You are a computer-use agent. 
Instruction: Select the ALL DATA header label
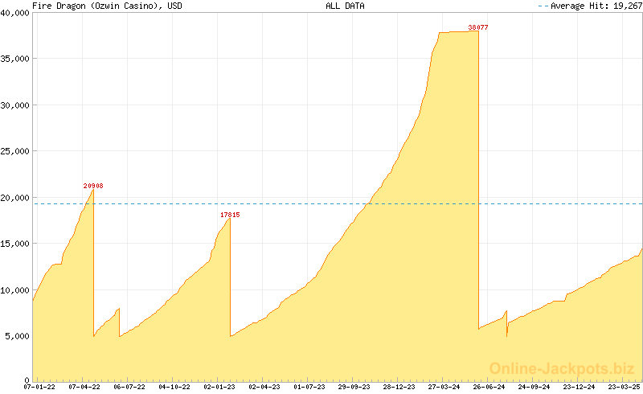coord(345,6)
